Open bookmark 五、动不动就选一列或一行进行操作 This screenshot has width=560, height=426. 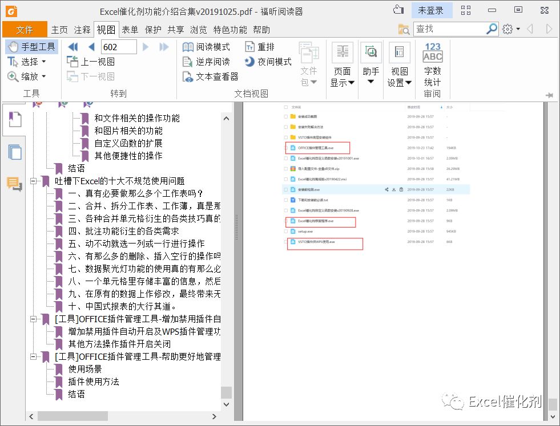coord(136,244)
